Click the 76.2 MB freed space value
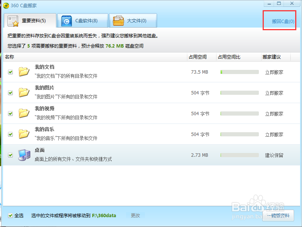This screenshot has height=227, width=302. point(115,46)
